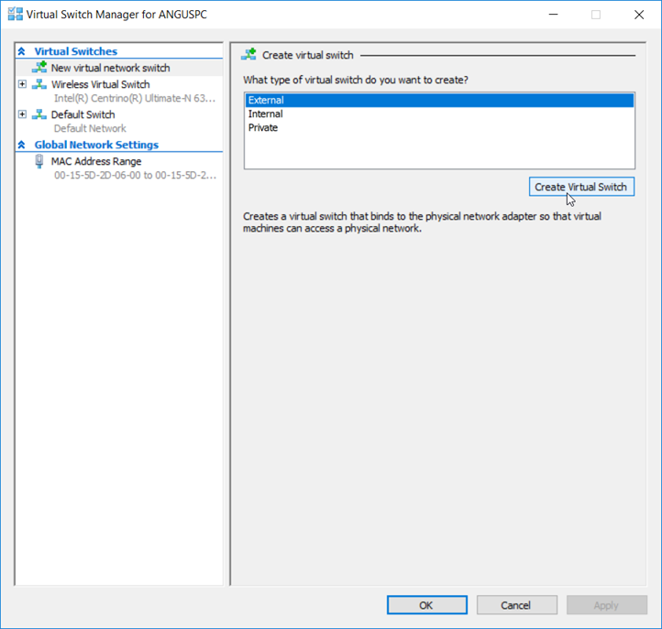662x629 pixels.
Task: Expand the Wireless Virtual Switch tree node
Action: [x=22, y=84]
